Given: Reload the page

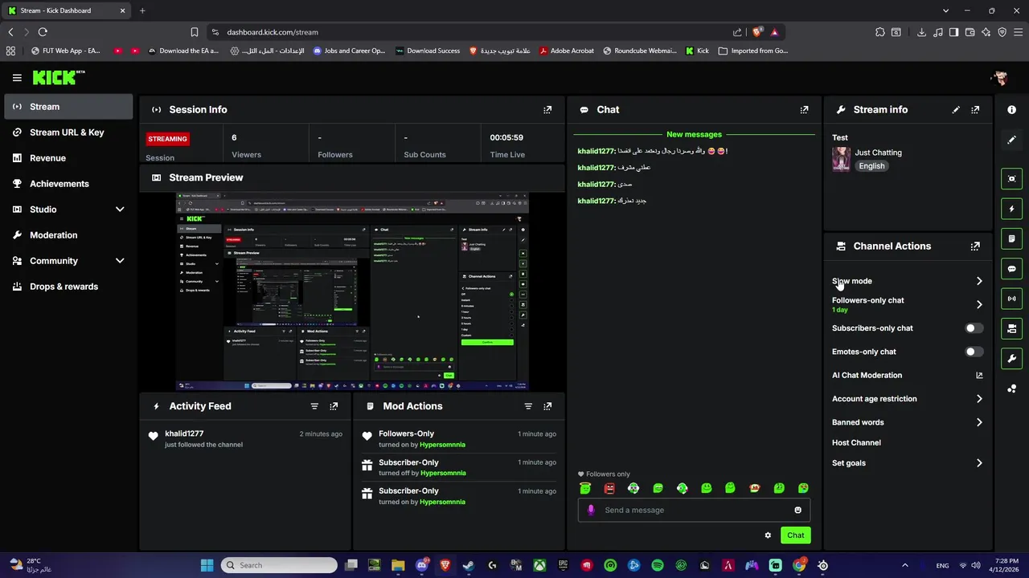Looking at the screenshot, I should click(x=43, y=32).
